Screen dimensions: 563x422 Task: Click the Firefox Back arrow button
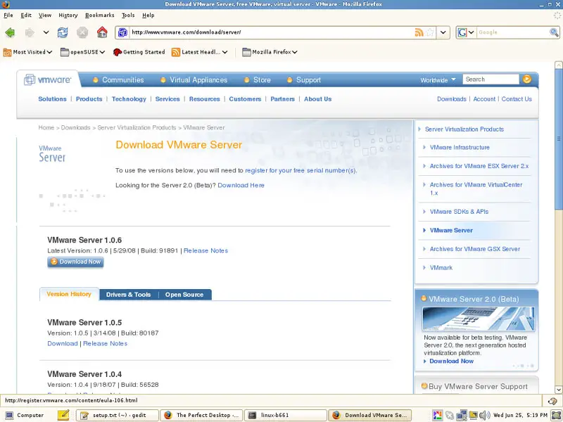tap(10, 32)
